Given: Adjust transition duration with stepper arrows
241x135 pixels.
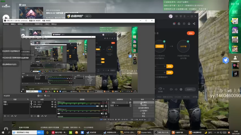Looking at the screenshot, I should coord(130,106).
